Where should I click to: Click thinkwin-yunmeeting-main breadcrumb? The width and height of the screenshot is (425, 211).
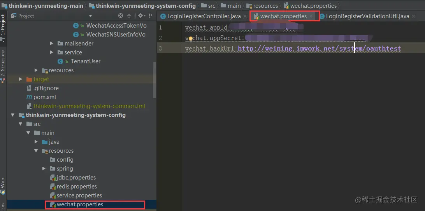[42, 6]
